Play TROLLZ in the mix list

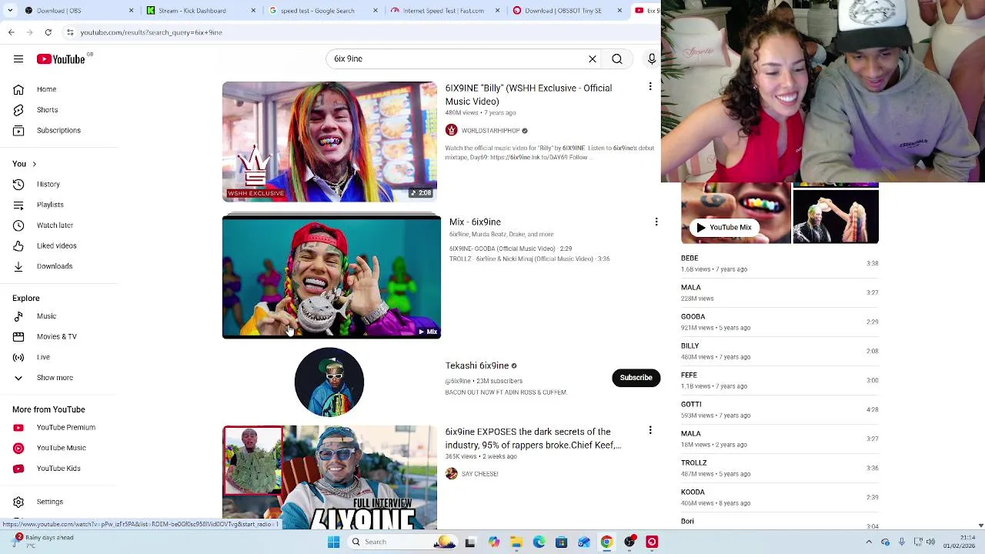coord(780,468)
